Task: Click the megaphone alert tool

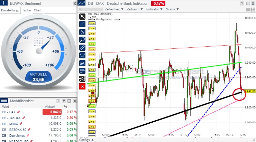Action: [82, 79]
